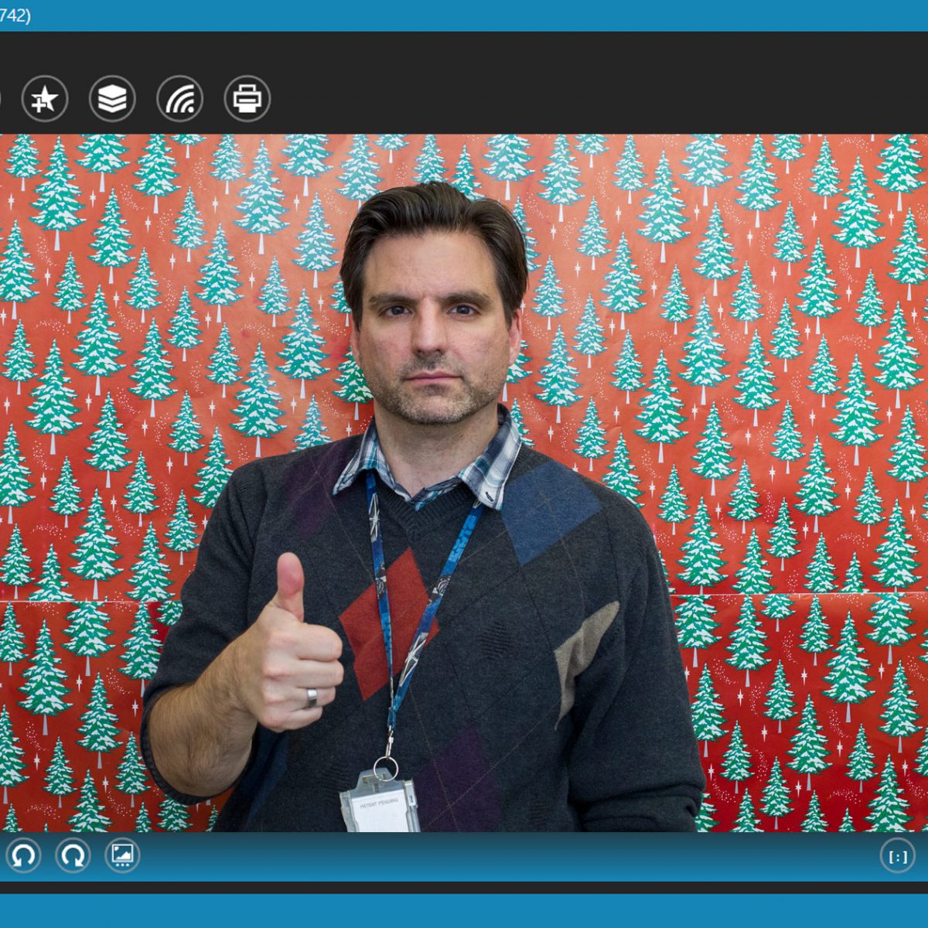Click the title bar text ending "742)"

coord(15,15)
